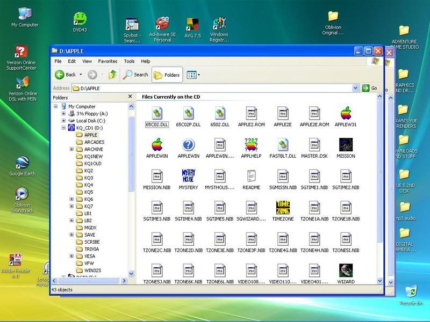Open the Ad-Aware SE Personal desktop icon

tap(163, 29)
